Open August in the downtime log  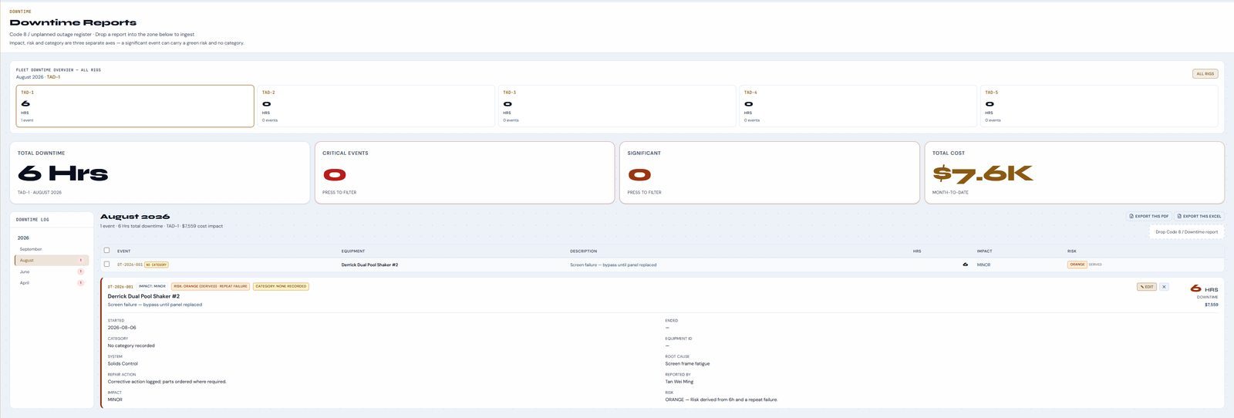[51, 261]
